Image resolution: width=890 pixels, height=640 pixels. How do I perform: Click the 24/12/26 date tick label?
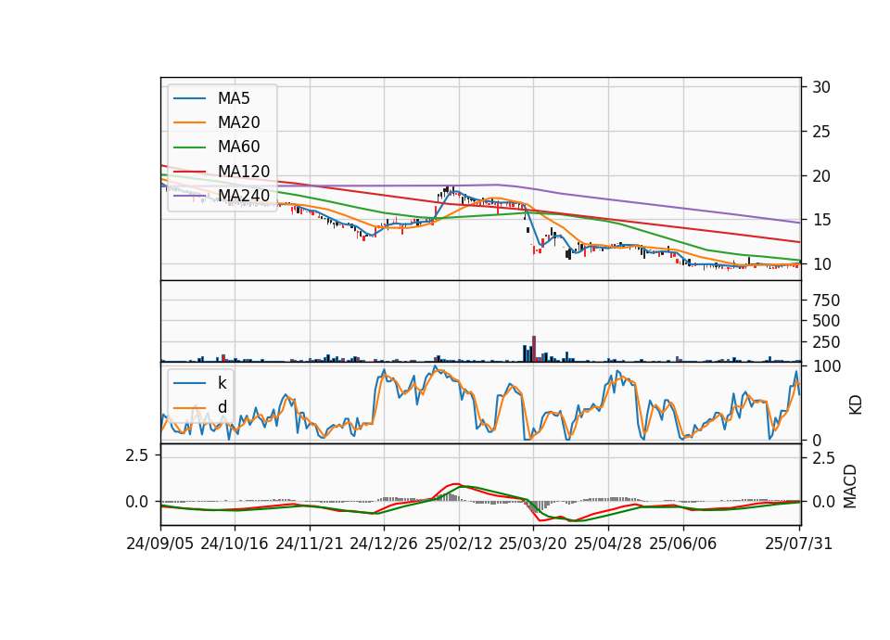[384, 544]
